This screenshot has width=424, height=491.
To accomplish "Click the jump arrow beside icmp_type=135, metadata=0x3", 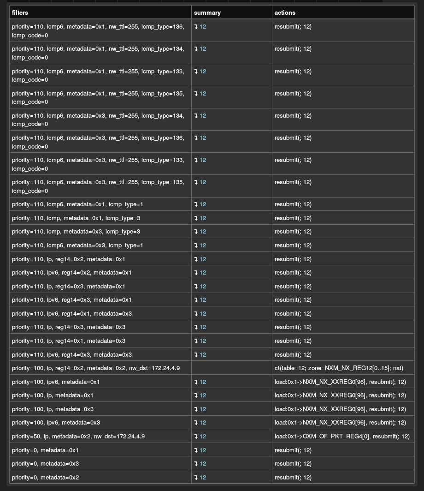I will (197, 182).
